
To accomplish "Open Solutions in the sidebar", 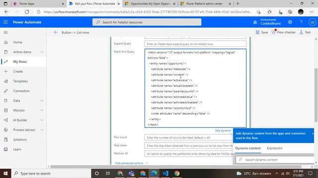I will (20, 139).
